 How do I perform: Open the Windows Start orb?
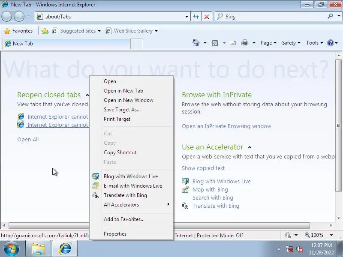click(x=11, y=248)
